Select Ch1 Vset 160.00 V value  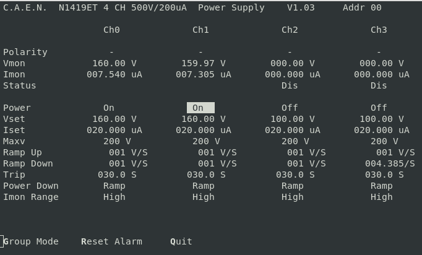pyautogui.click(x=204, y=119)
